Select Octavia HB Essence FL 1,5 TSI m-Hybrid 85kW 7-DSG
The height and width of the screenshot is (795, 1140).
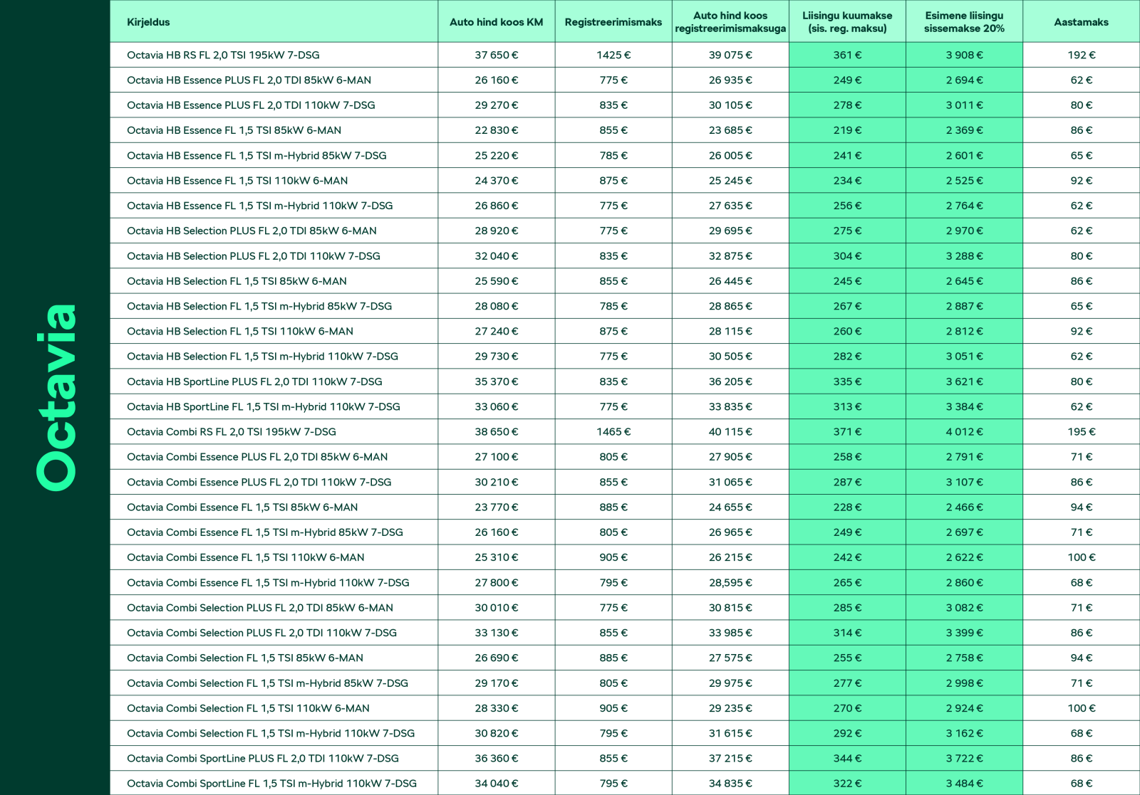[x=256, y=155]
